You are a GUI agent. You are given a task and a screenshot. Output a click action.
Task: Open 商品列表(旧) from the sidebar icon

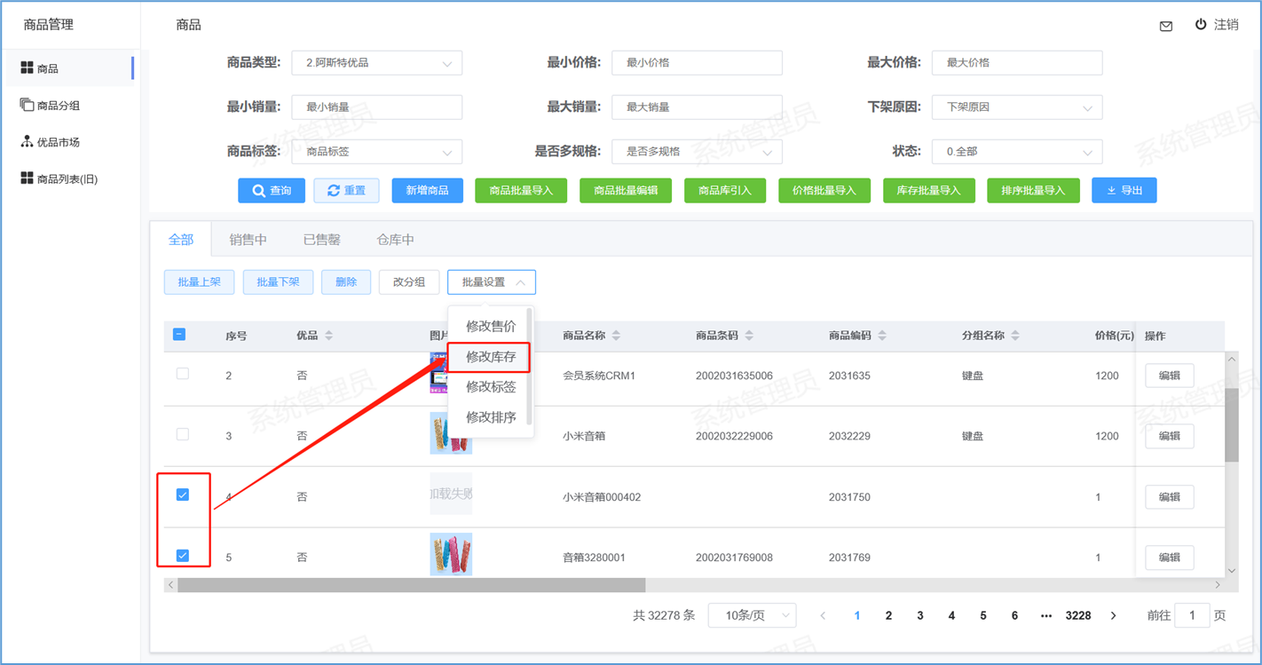pos(27,178)
